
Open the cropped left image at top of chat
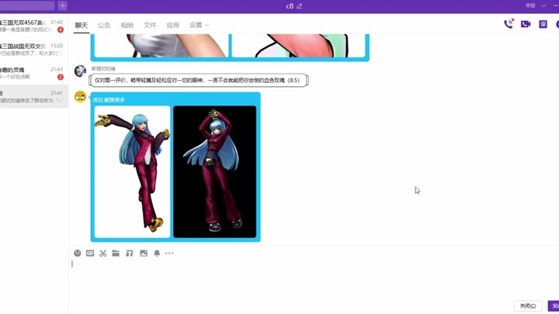point(161,46)
